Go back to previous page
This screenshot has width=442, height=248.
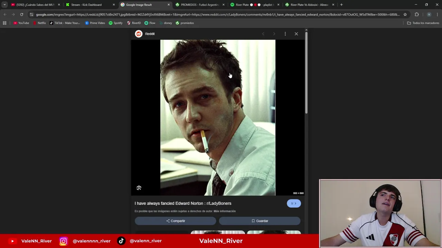click(x=5, y=14)
